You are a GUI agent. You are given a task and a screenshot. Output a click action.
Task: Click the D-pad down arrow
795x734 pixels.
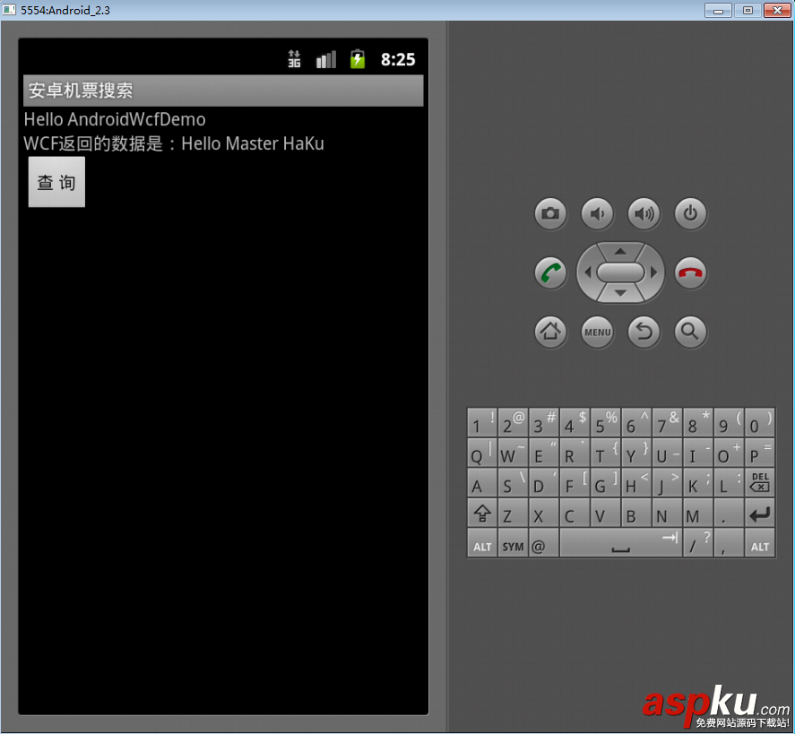coord(620,293)
